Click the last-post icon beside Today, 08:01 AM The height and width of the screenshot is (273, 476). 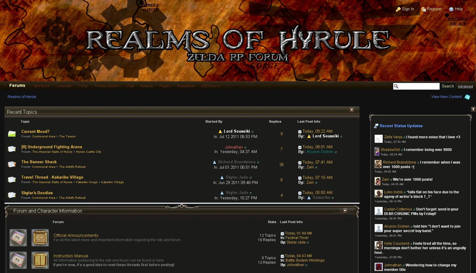coord(300,147)
